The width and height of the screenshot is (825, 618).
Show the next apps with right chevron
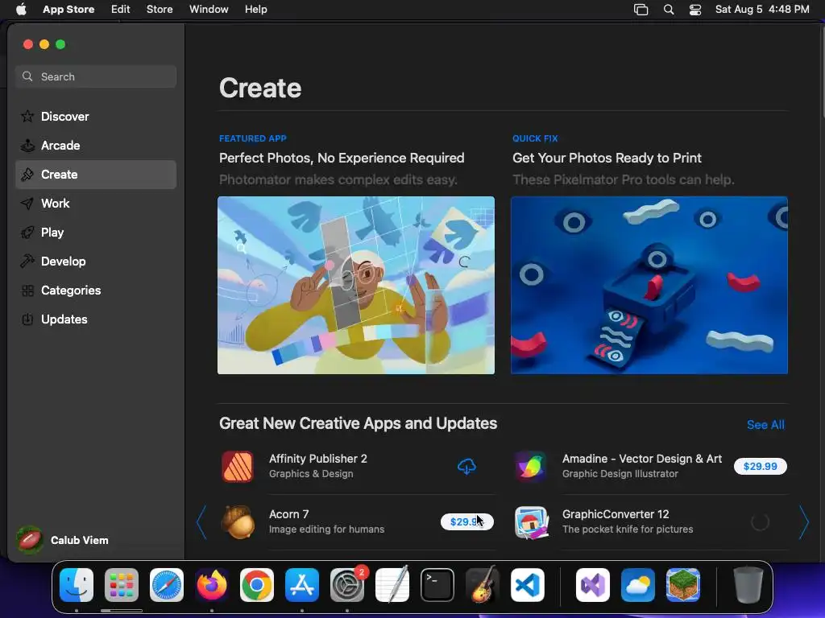pyautogui.click(x=803, y=522)
